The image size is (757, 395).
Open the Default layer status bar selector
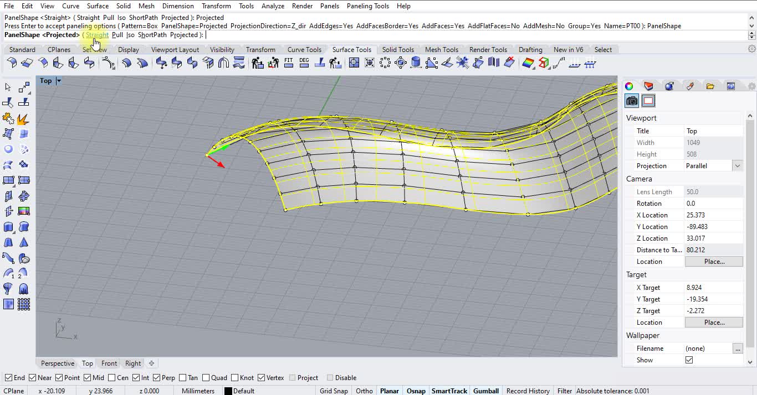(x=244, y=391)
